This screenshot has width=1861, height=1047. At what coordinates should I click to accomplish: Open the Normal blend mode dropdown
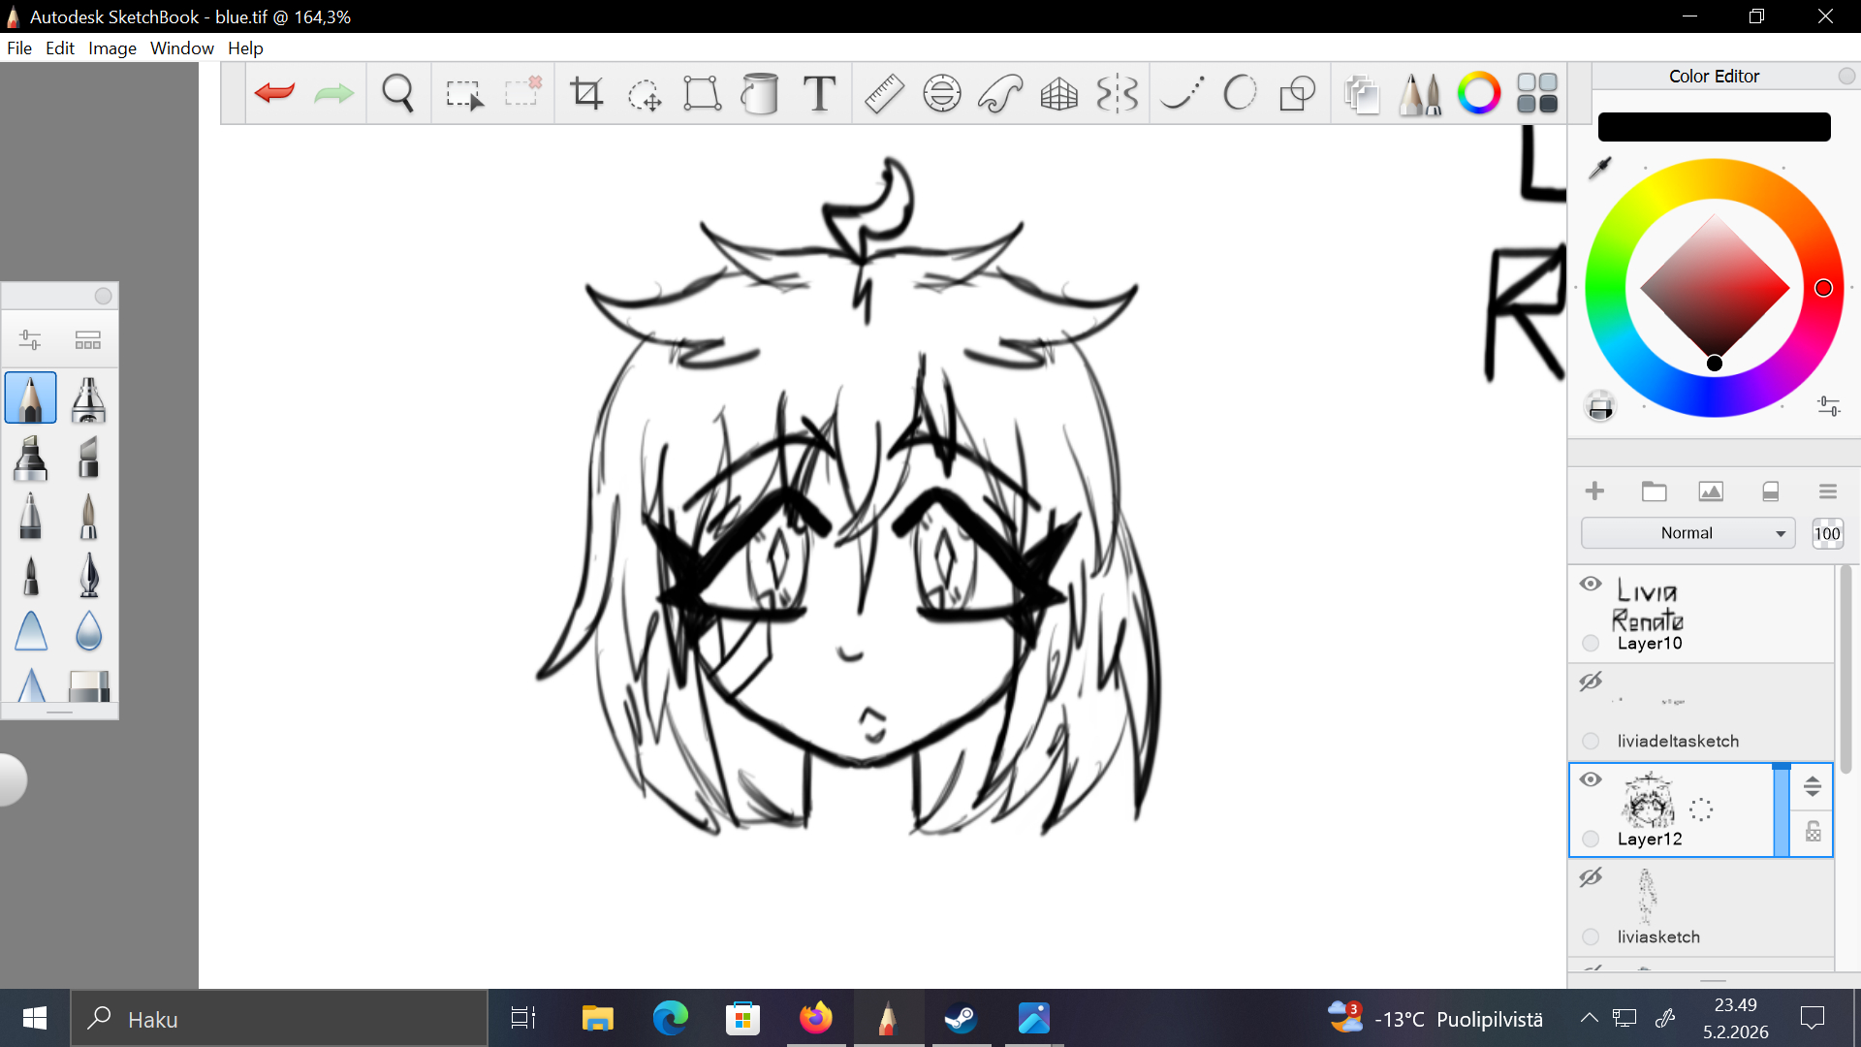[1688, 533]
